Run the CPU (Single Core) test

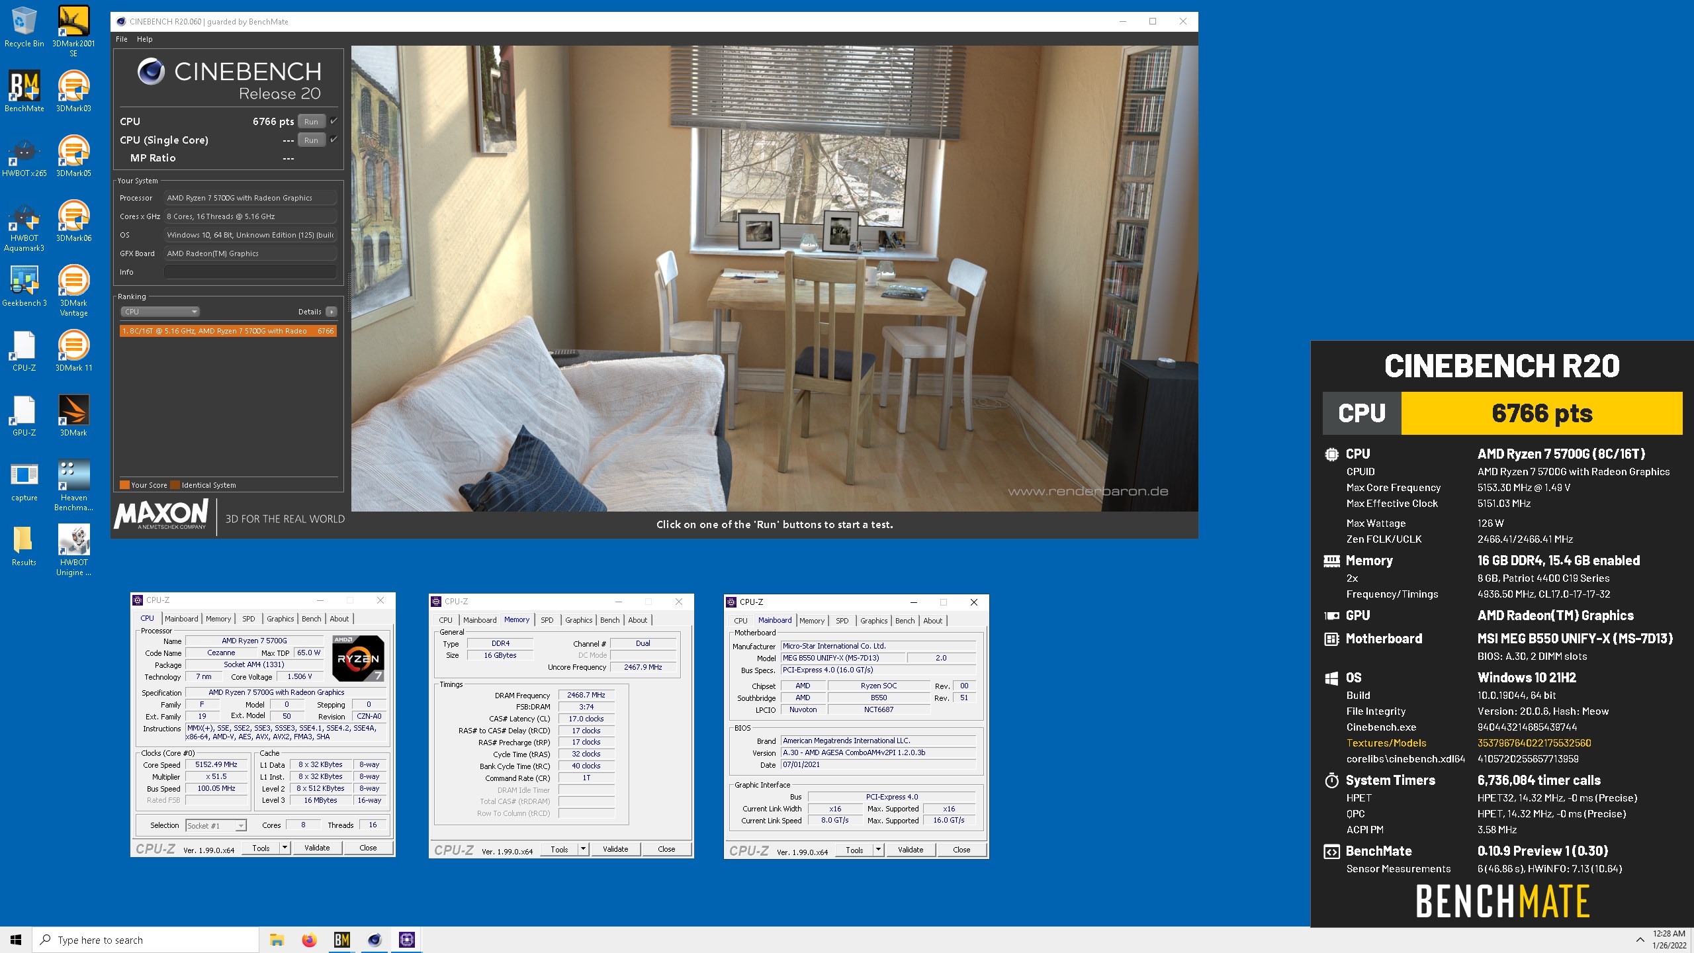(x=311, y=140)
